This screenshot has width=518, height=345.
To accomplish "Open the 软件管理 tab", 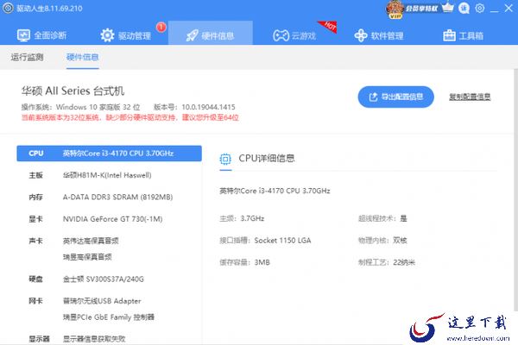I will point(379,35).
